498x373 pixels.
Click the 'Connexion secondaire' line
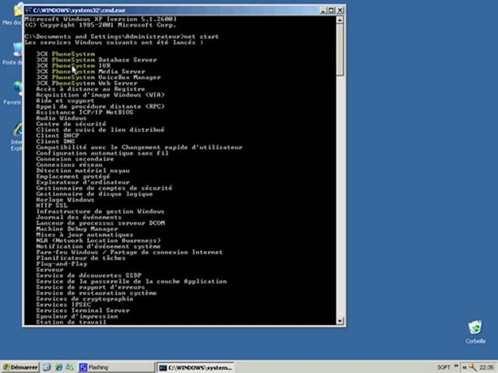(75, 159)
